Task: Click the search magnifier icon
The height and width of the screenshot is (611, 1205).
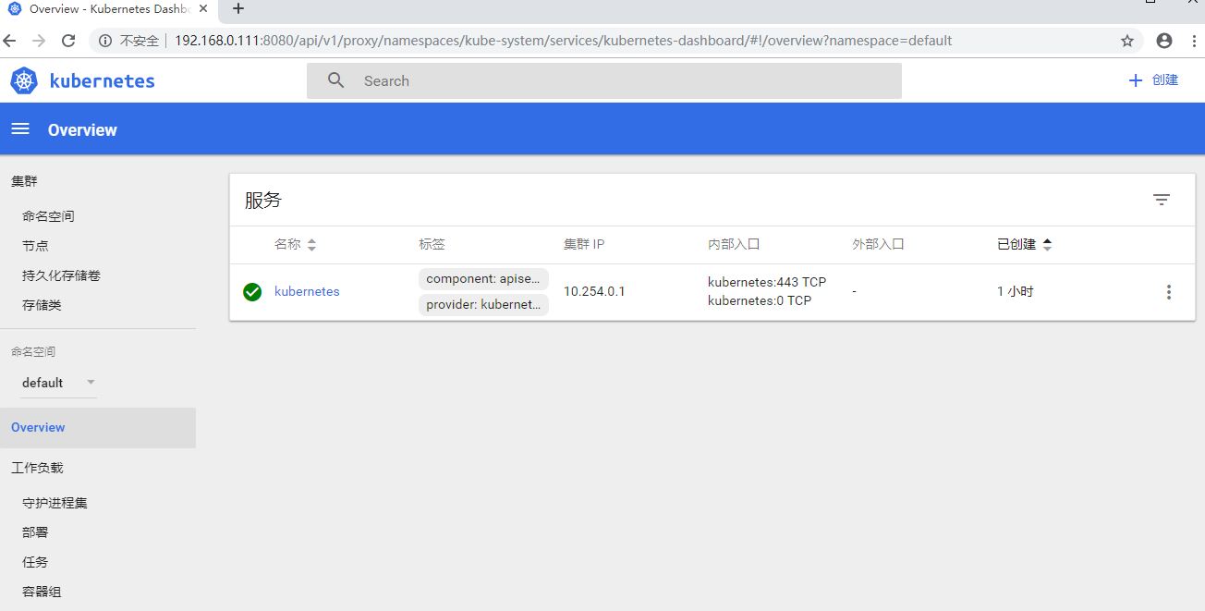Action: (336, 80)
